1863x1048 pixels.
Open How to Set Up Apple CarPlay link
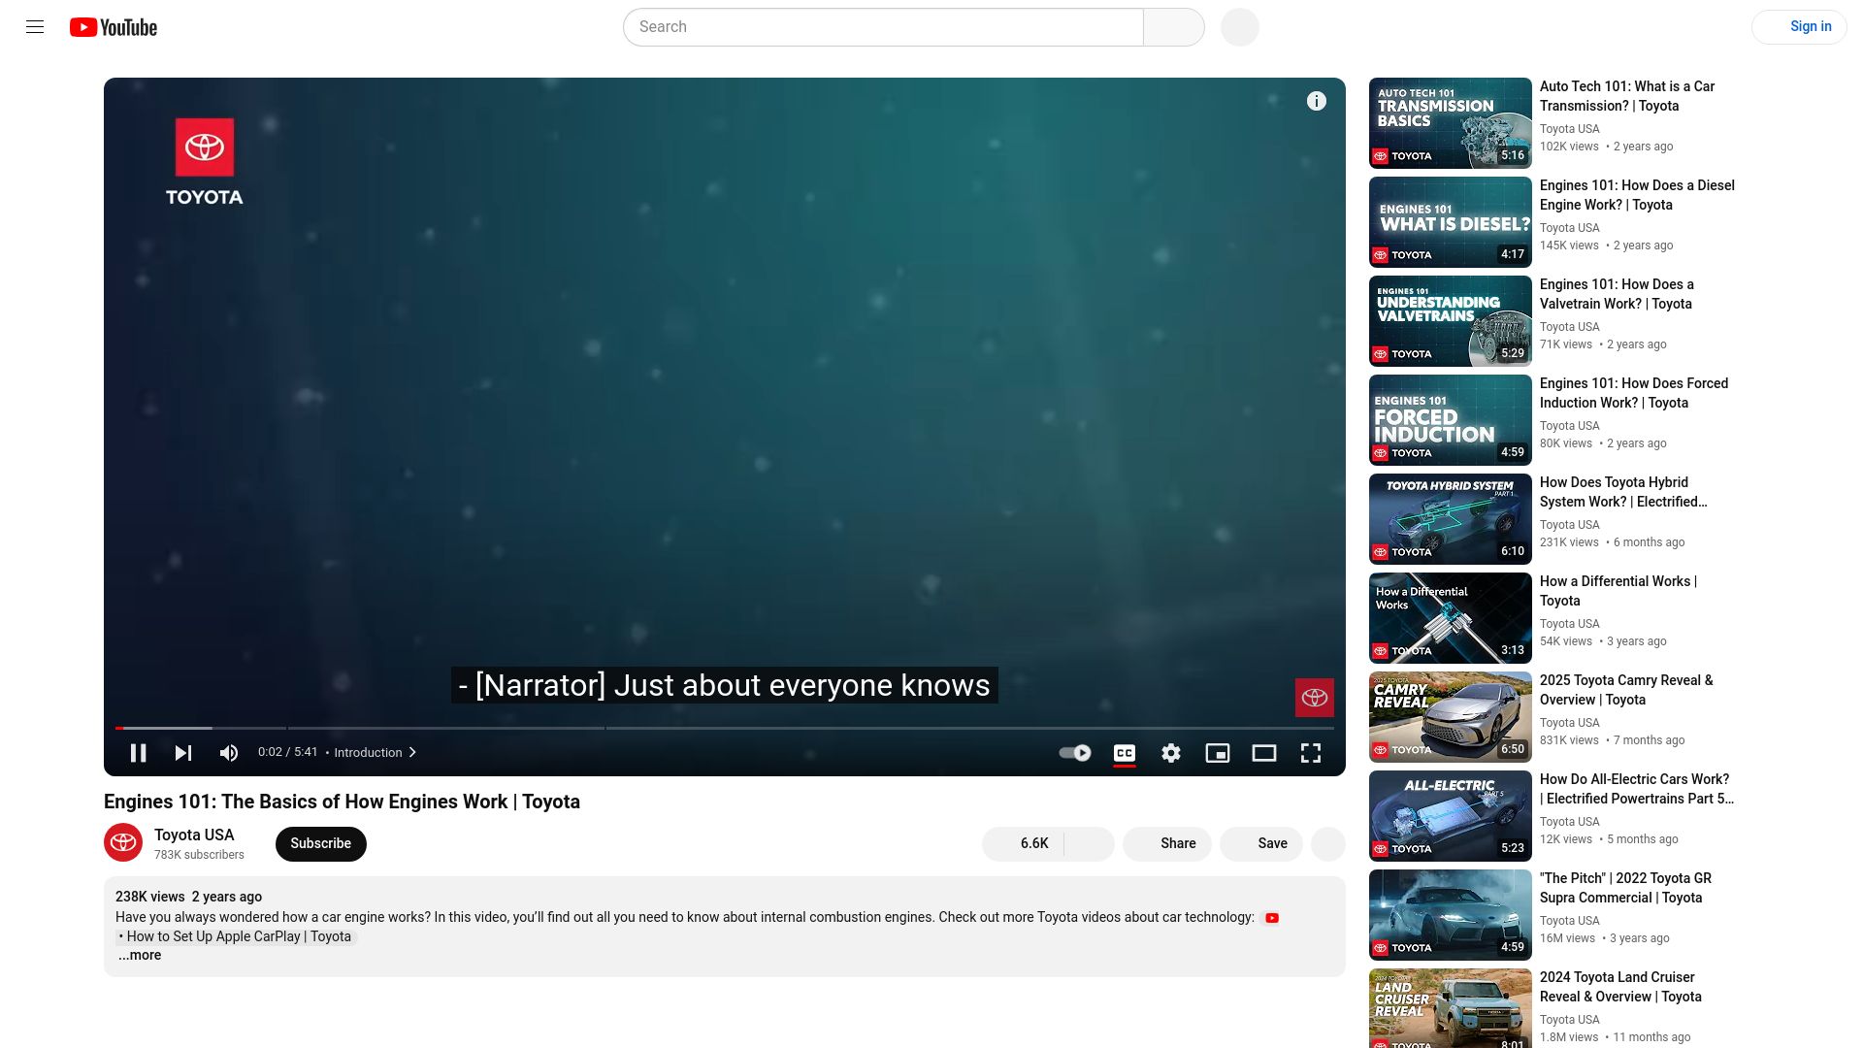coord(238,936)
